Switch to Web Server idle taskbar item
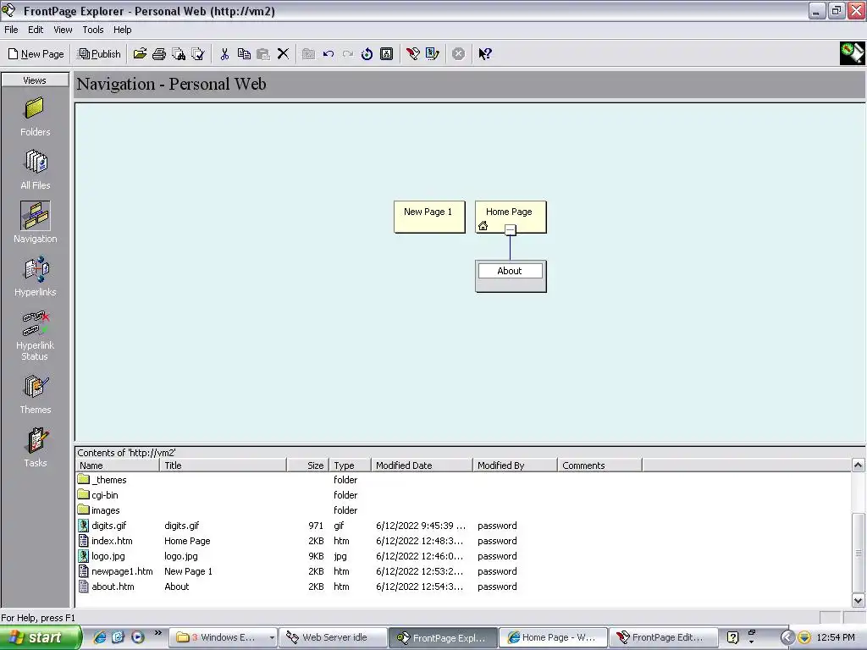Viewport: 867px width, 650px height. point(333,637)
